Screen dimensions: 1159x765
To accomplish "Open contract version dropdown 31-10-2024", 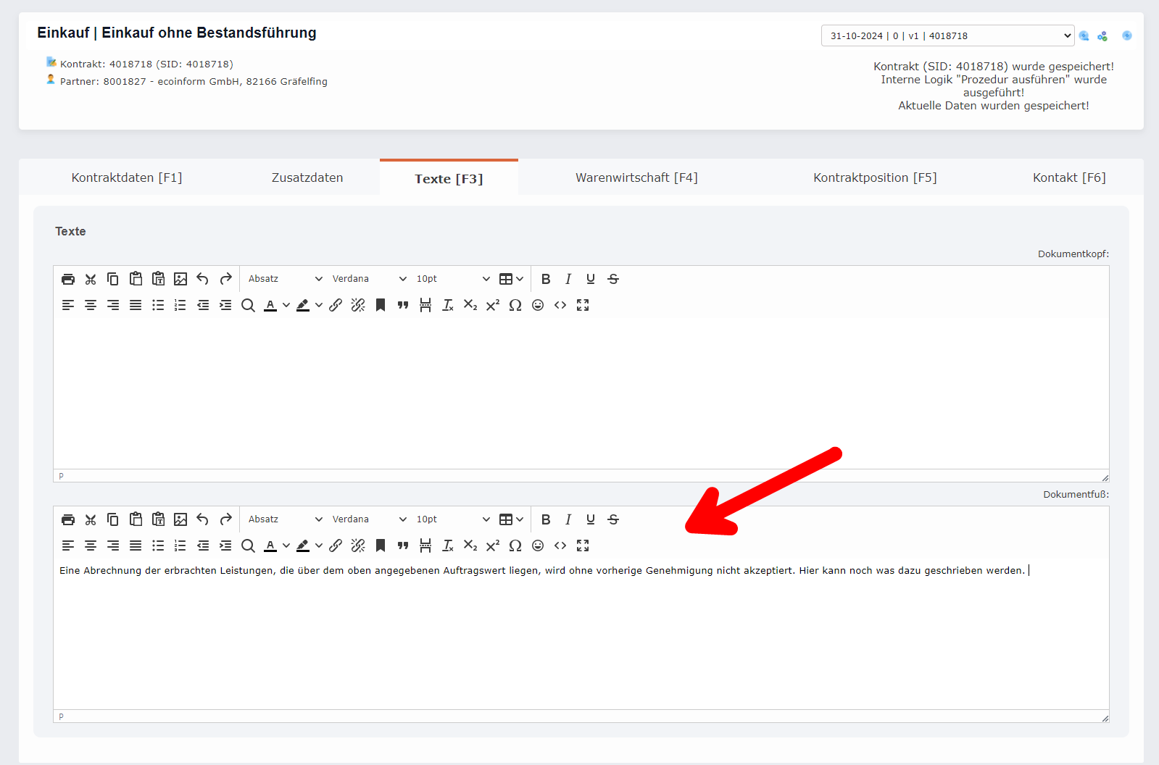I will click(947, 35).
